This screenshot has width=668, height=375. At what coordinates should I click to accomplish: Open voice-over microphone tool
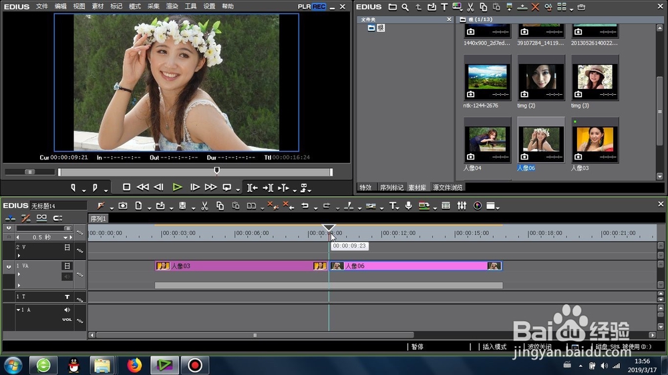[409, 206]
